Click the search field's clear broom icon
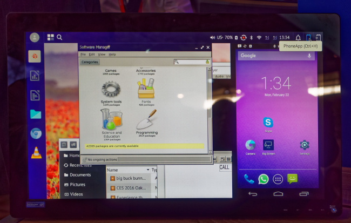351x223 pixels. point(207,62)
